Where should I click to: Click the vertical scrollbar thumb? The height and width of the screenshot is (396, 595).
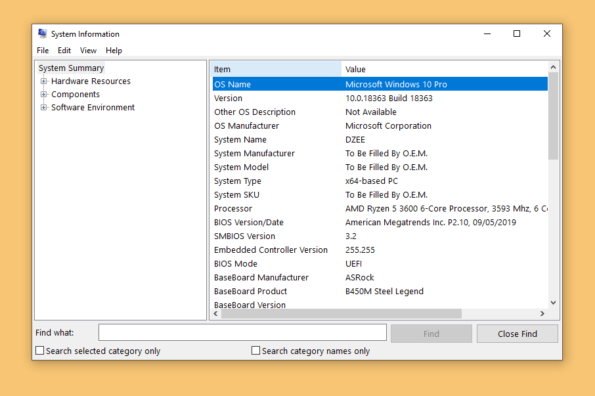(x=553, y=116)
